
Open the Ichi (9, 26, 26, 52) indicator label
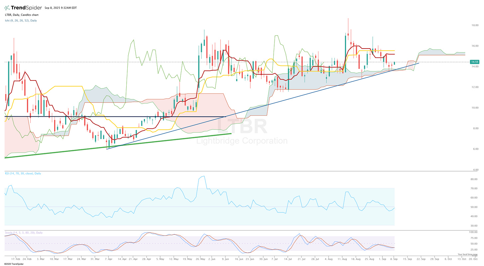21,21
